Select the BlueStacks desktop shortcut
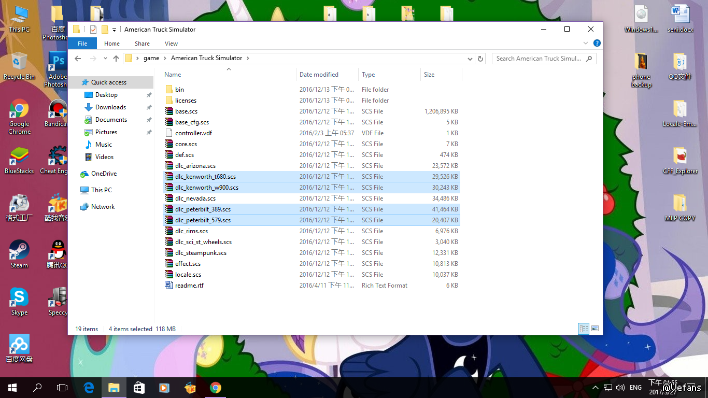The image size is (708, 398). (x=19, y=161)
